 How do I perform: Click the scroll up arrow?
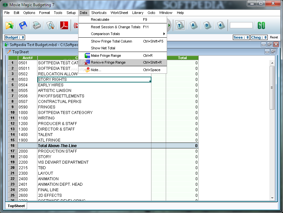pos(272,63)
